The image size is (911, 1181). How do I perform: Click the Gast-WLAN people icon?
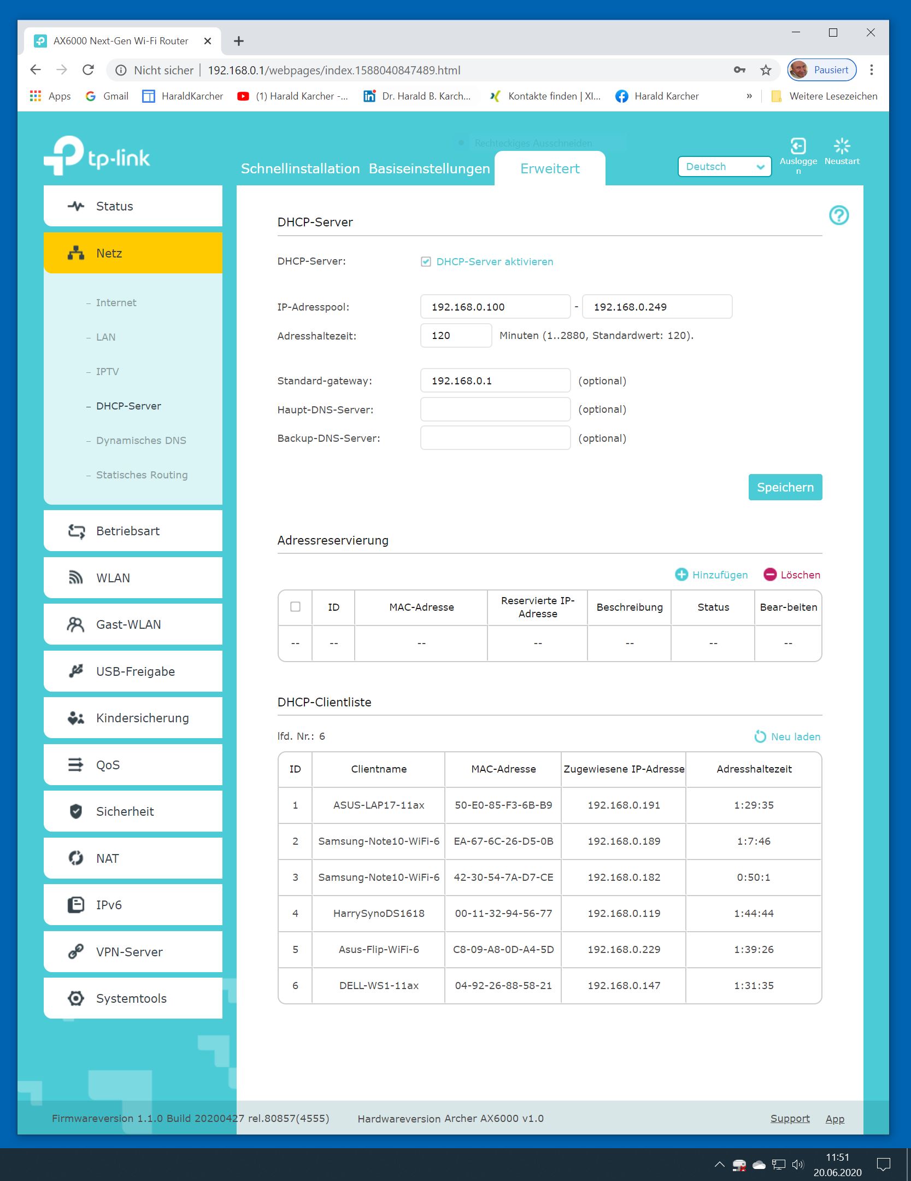click(75, 624)
